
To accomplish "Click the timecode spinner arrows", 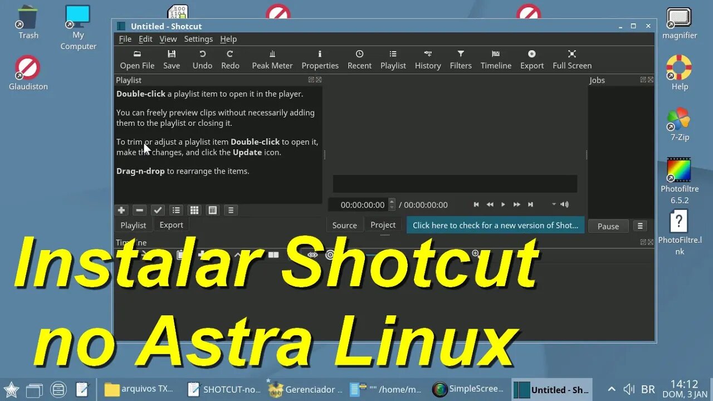I will coord(392,204).
